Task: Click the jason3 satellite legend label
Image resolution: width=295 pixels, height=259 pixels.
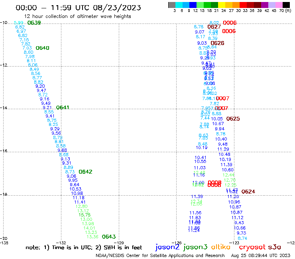Action: [195, 247]
